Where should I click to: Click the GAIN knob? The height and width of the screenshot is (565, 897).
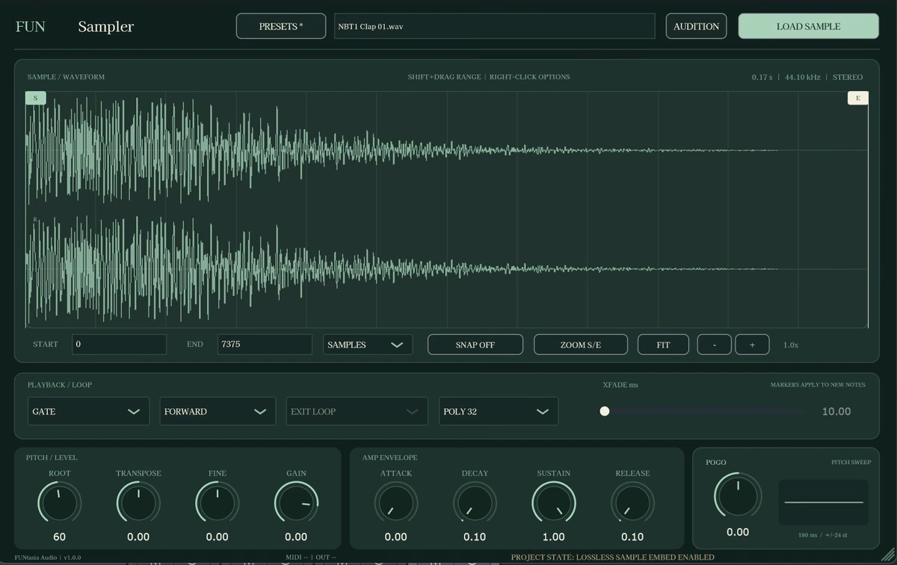(x=296, y=503)
